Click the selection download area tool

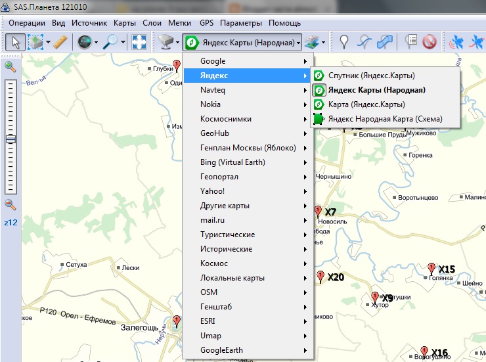(35, 42)
